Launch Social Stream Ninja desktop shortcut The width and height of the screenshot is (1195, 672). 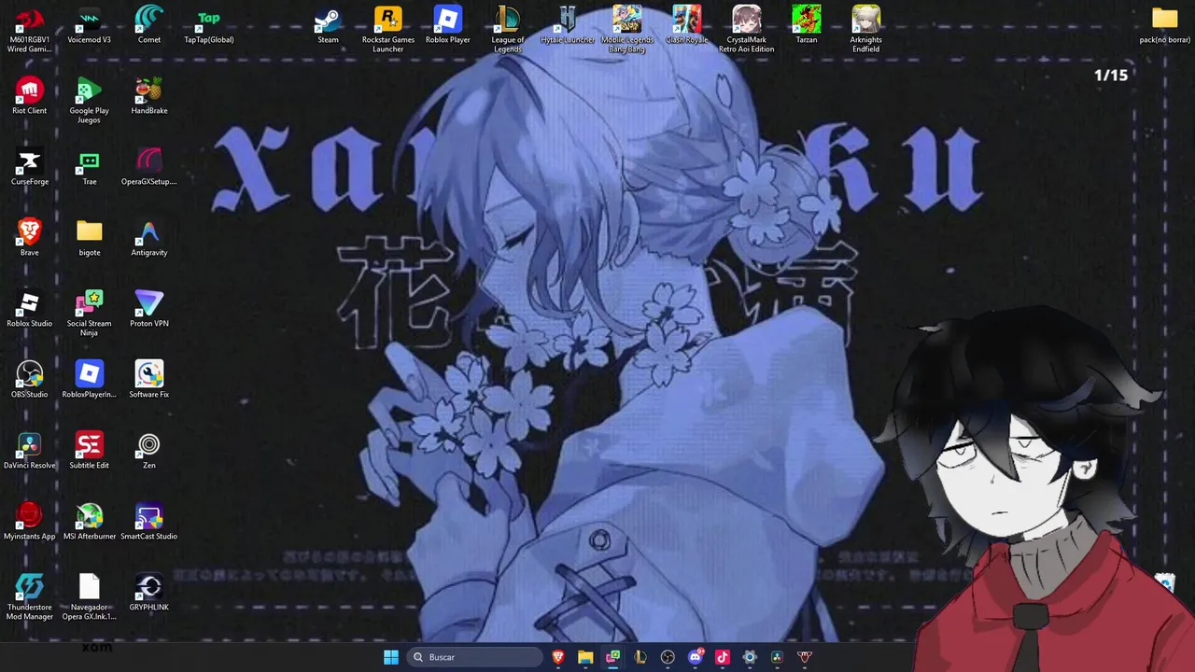point(90,312)
